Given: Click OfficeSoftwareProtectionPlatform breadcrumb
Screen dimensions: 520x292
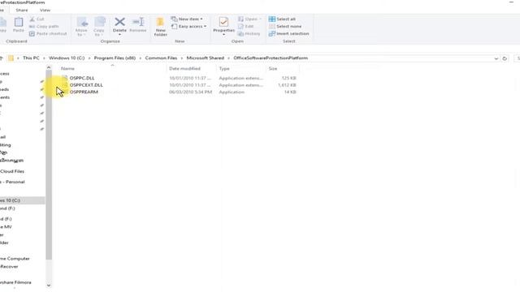Looking at the screenshot, I should [271, 58].
